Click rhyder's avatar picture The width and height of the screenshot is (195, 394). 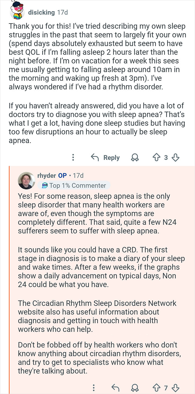pos(26,180)
